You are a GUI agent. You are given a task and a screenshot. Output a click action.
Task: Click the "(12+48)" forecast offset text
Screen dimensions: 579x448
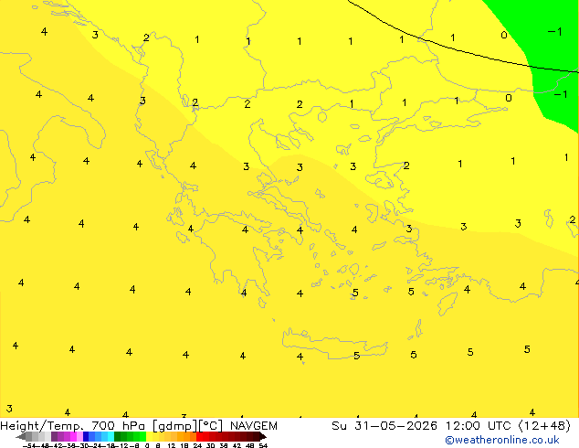[545, 426]
